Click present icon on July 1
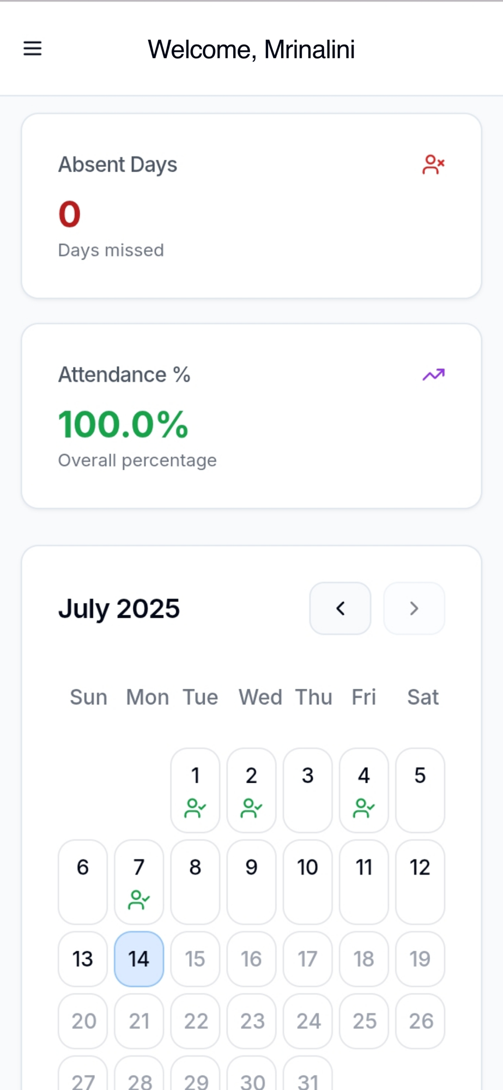503x1090 pixels. [x=195, y=808]
